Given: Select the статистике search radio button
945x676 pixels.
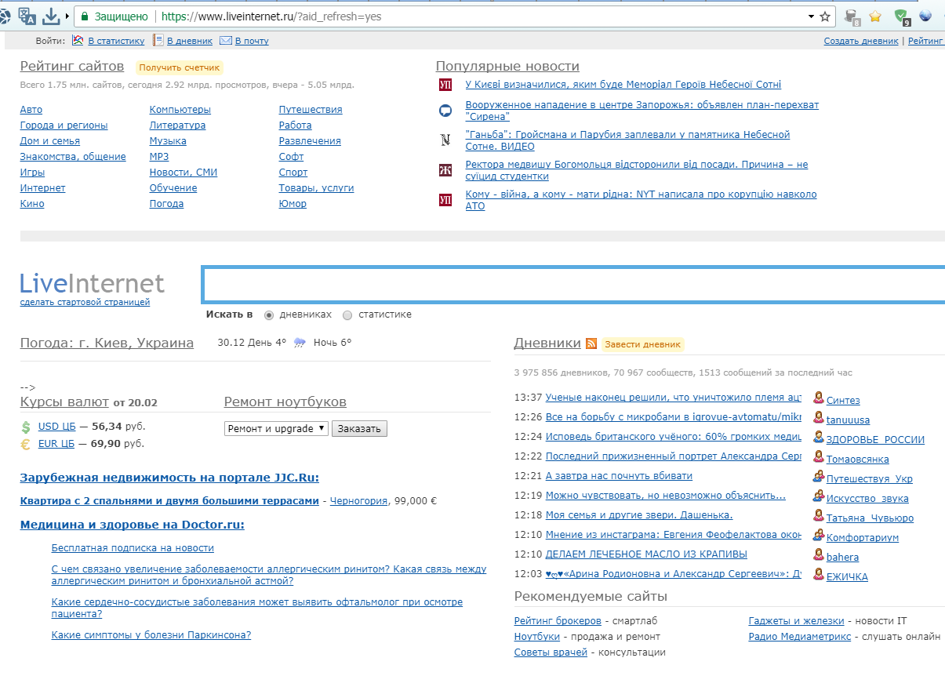Looking at the screenshot, I should click(x=348, y=315).
